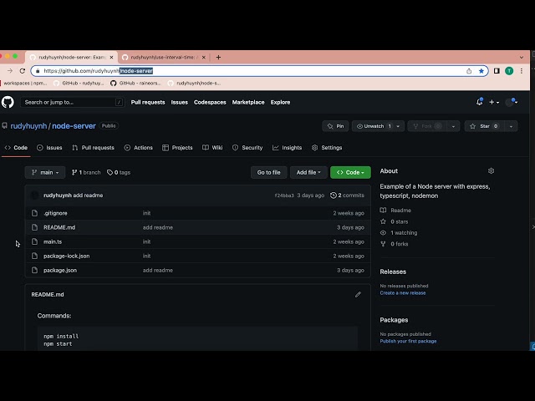Bookmark the page with the star icon
The image size is (535, 401).
point(481,71)
